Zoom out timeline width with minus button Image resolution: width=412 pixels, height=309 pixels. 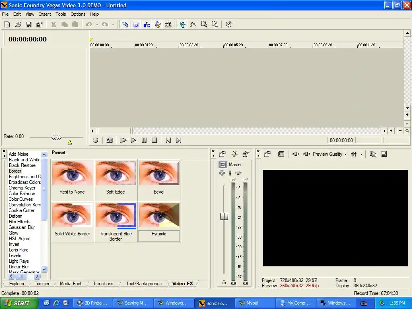pos(400,131)
